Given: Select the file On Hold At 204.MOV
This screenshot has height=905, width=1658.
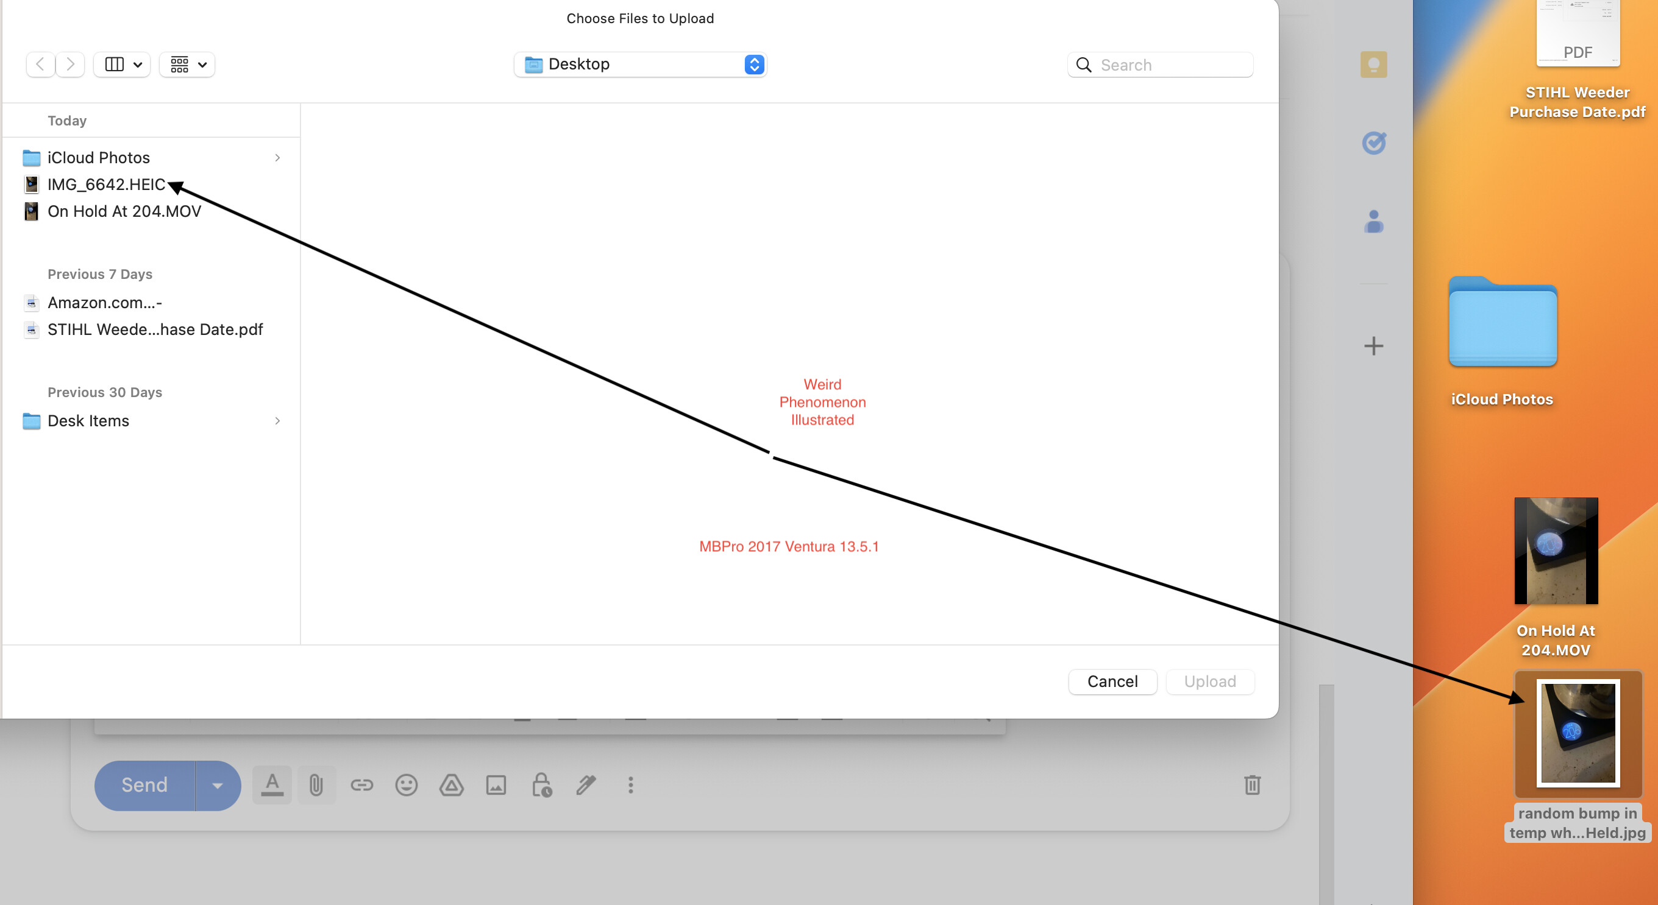Looking at the screenshot, I should (x=152, y=211).
